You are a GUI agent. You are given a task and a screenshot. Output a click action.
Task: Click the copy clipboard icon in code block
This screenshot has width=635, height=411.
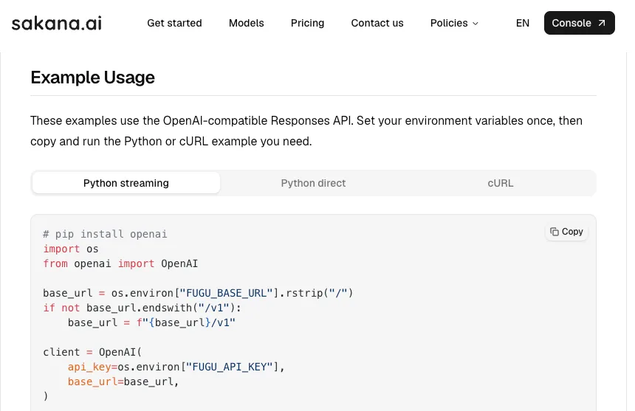[x=554, y=232]
